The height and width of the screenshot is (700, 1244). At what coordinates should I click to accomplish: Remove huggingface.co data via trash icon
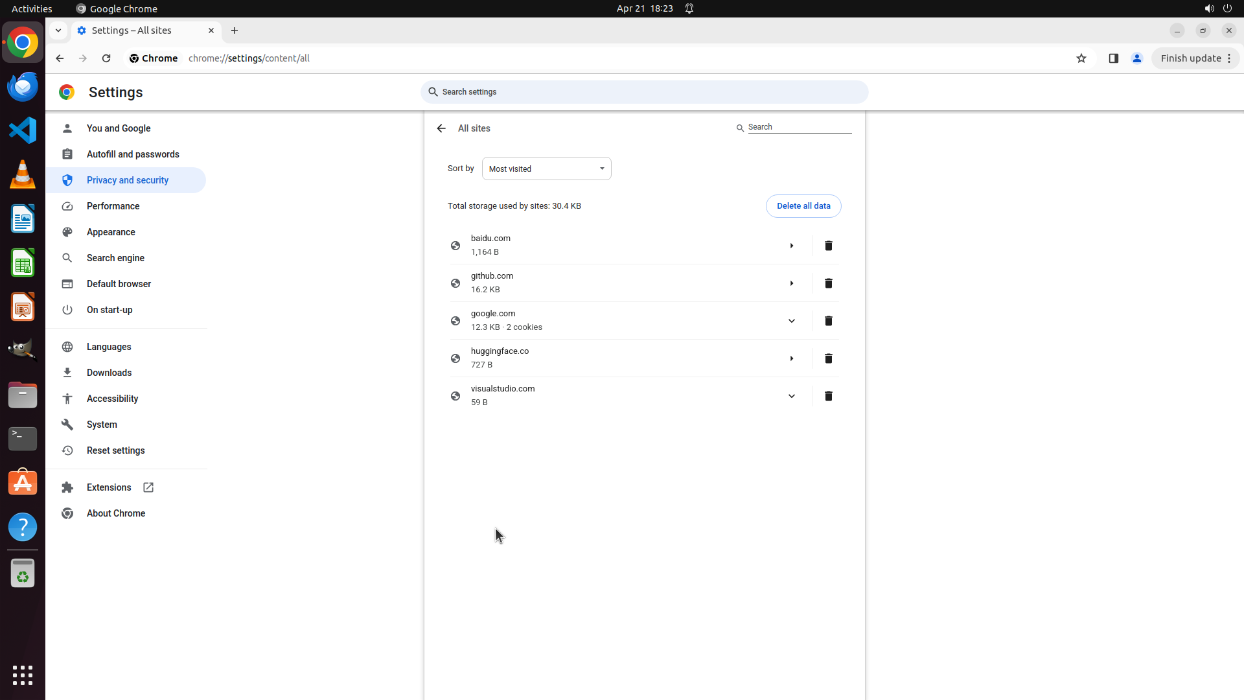pyautogui.click(x=828, y=358)
